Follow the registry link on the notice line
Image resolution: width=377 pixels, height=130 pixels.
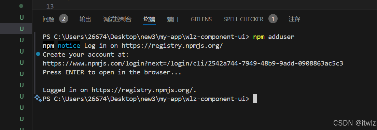click(172, 46)
